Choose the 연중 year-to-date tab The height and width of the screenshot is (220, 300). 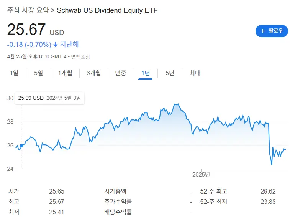[121, 73]
